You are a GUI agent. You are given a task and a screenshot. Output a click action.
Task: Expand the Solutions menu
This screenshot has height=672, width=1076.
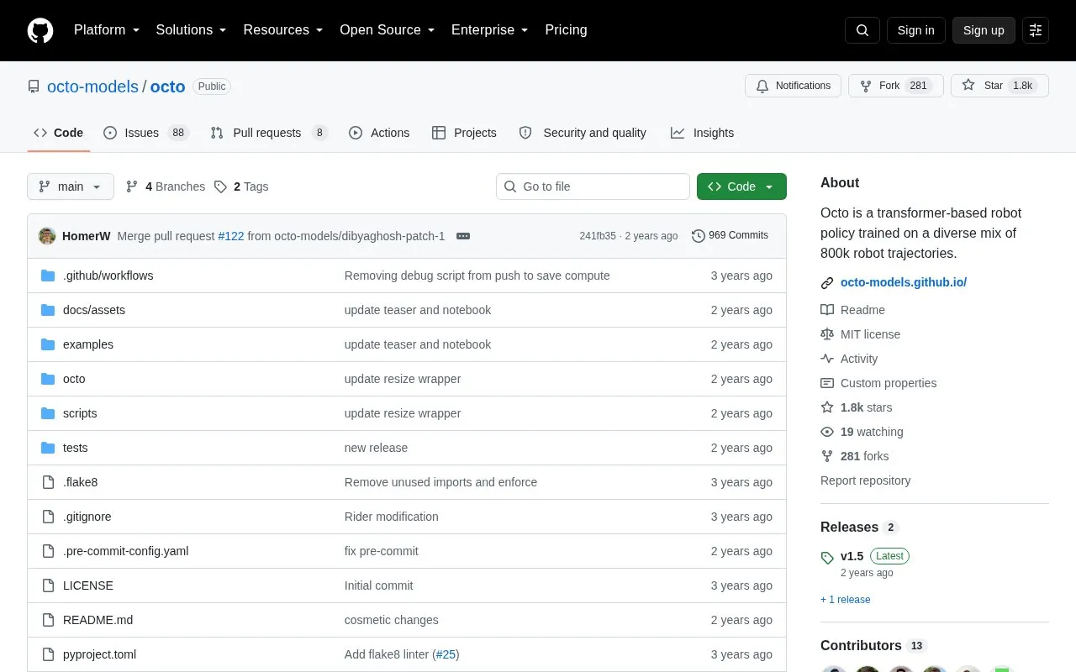(x=191, y=30)
